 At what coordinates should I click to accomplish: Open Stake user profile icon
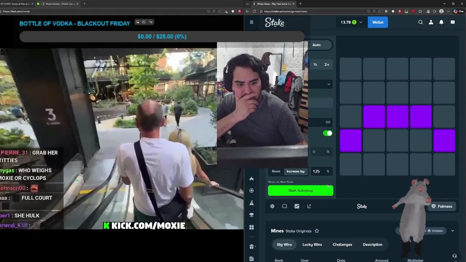point(431,22)
